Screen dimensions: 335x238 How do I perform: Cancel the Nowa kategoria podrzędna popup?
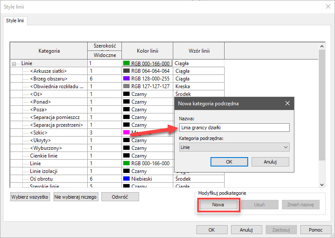point(270,162)
